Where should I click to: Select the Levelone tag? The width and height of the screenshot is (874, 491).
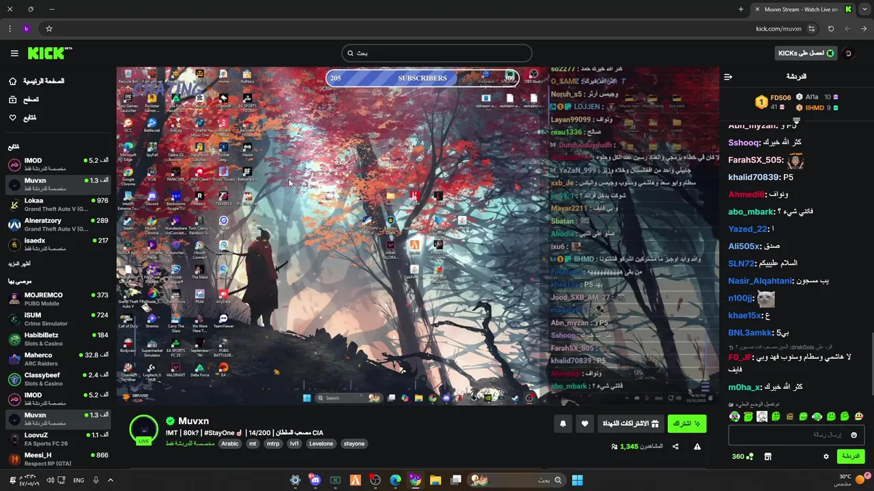tap(321, 444)
